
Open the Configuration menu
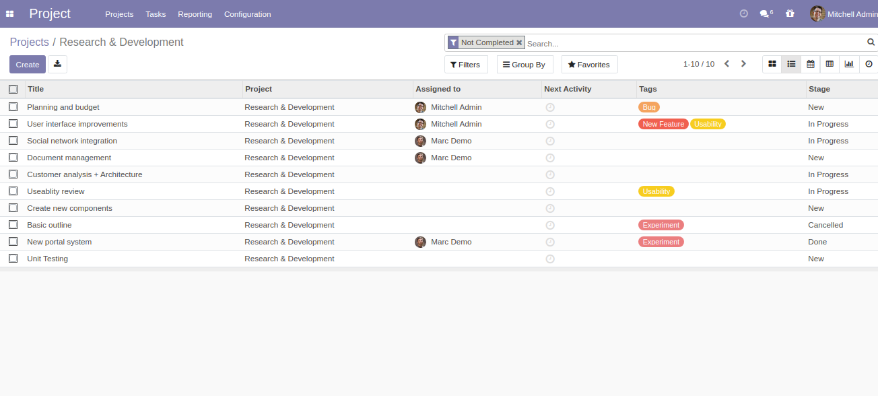(247, 14)
